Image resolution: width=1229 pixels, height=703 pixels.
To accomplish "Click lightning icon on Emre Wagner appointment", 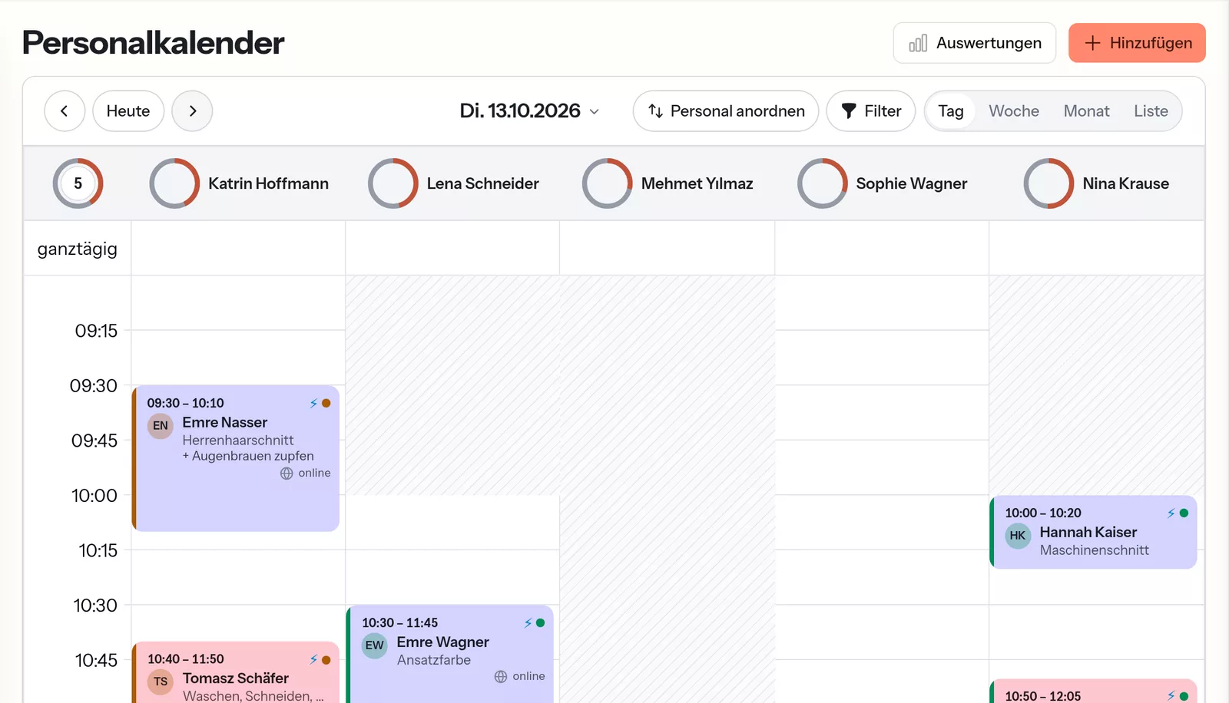I will pyautogui.click(x=528, y=623).
